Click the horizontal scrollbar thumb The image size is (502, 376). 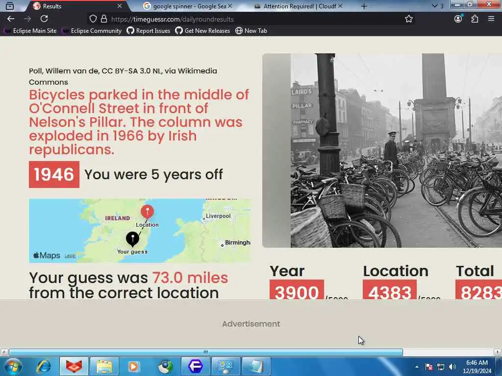click(x=206, y=352)
